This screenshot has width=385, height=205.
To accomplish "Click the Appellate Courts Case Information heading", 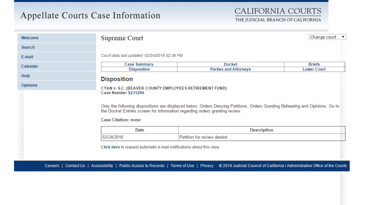I will pyautogui.click(x=90, y=15).
